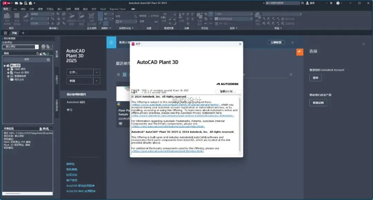The width and height of the screenshot is (373, 200).
Task: Open the AutoCAD Web app link
Action: pos(81,191)
